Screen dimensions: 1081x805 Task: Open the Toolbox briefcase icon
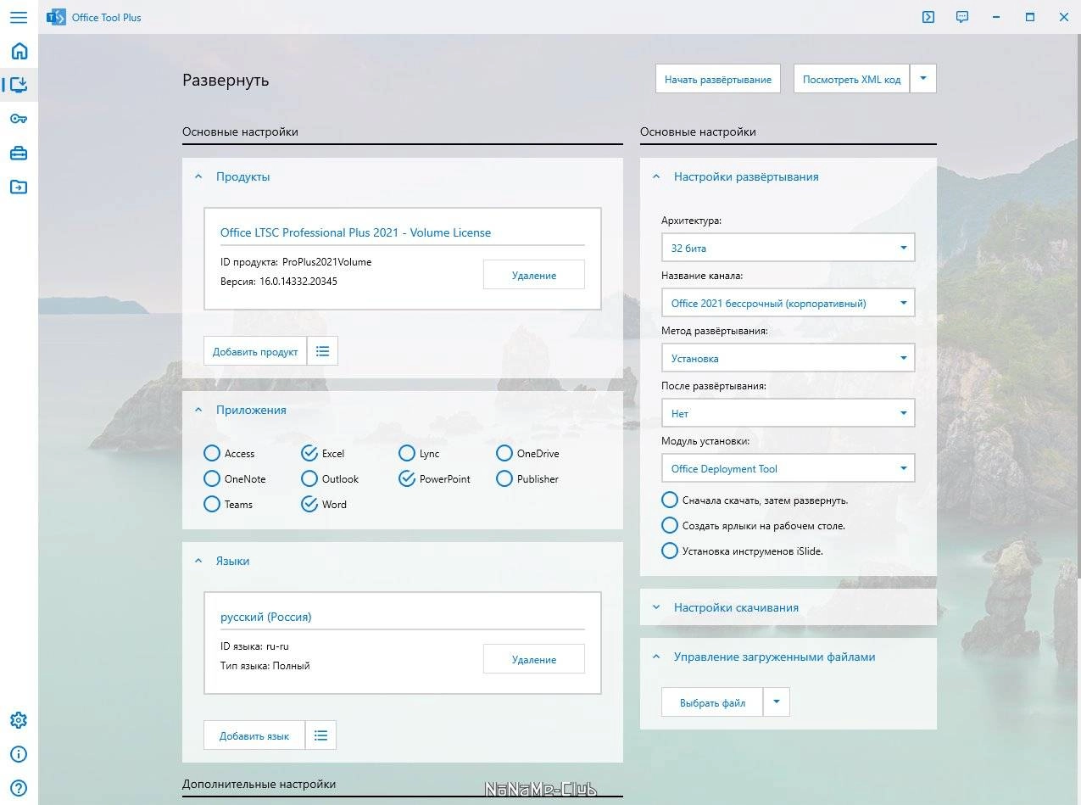click(19, 153)
